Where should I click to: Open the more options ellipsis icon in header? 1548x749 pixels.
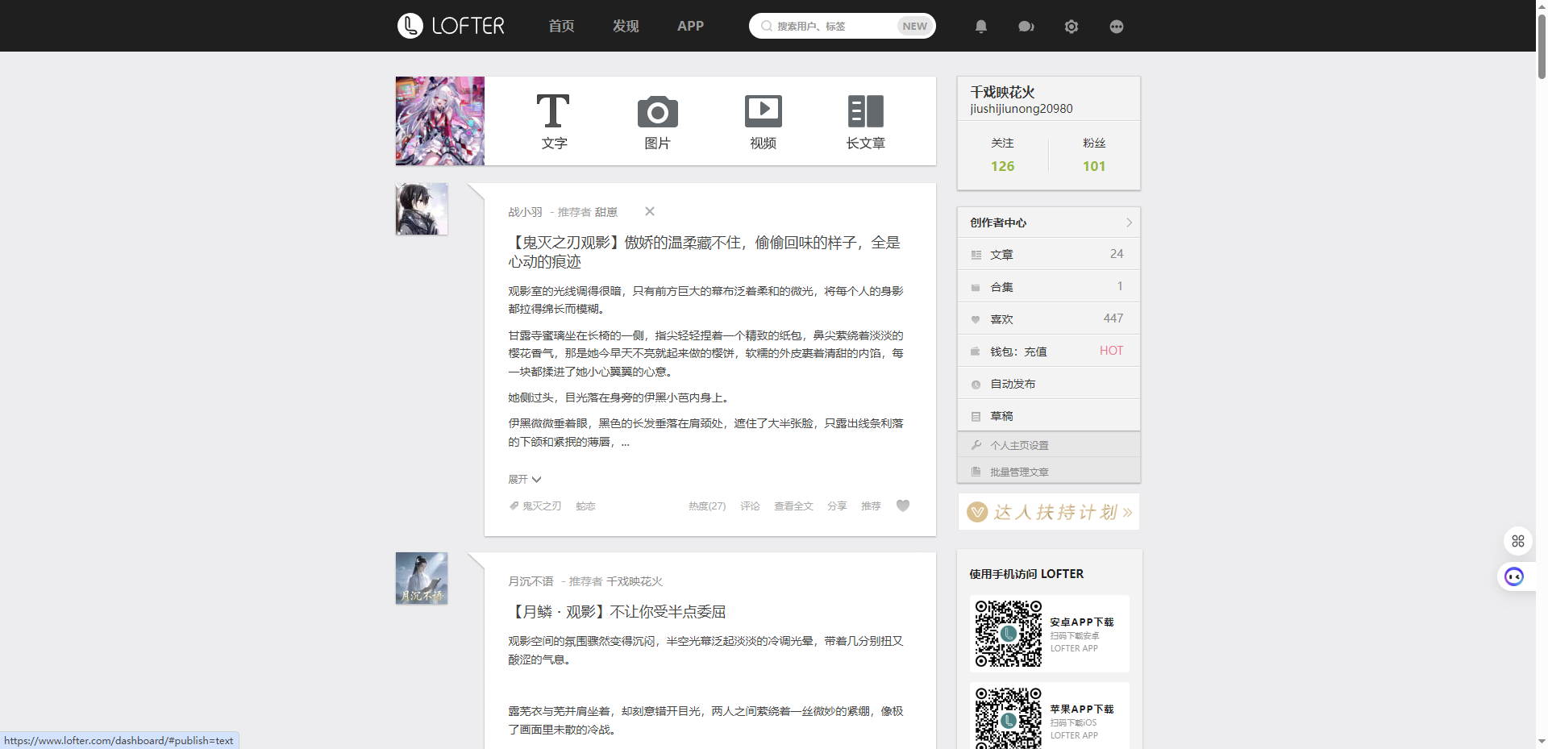tap(1116, 27)
